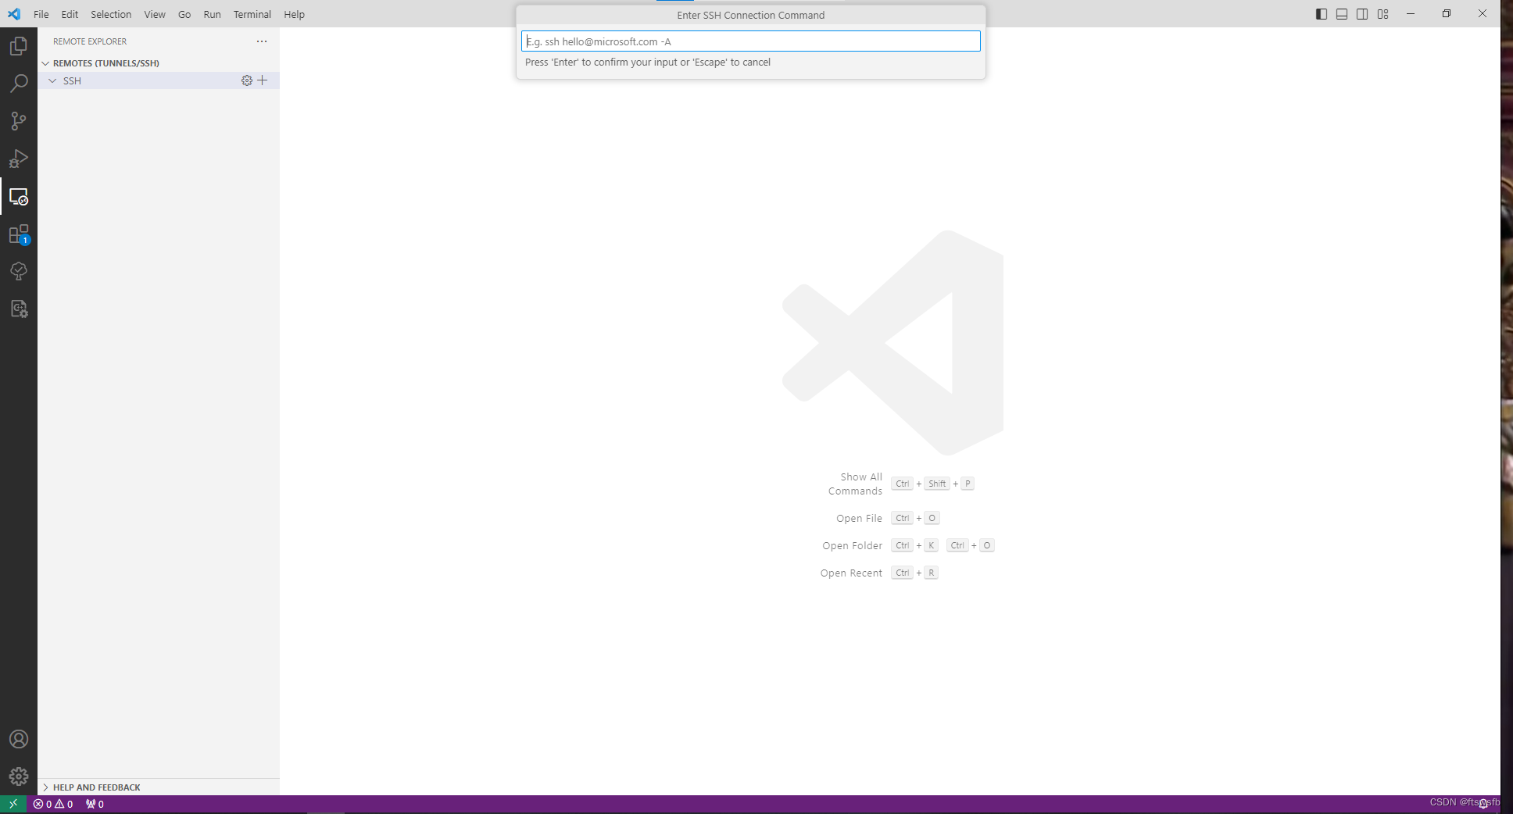The image size is (1513, 814).
Task: Restore down the VS Code window
Action: pos(1447,14)
